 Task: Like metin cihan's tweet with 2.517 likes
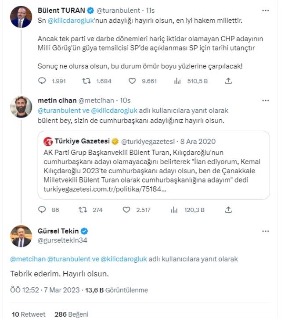[x=126, y=210]
